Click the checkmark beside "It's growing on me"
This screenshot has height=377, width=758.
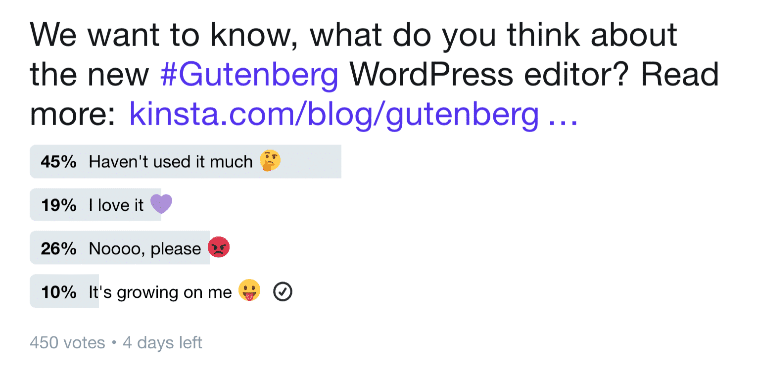(x=282, y=291)
